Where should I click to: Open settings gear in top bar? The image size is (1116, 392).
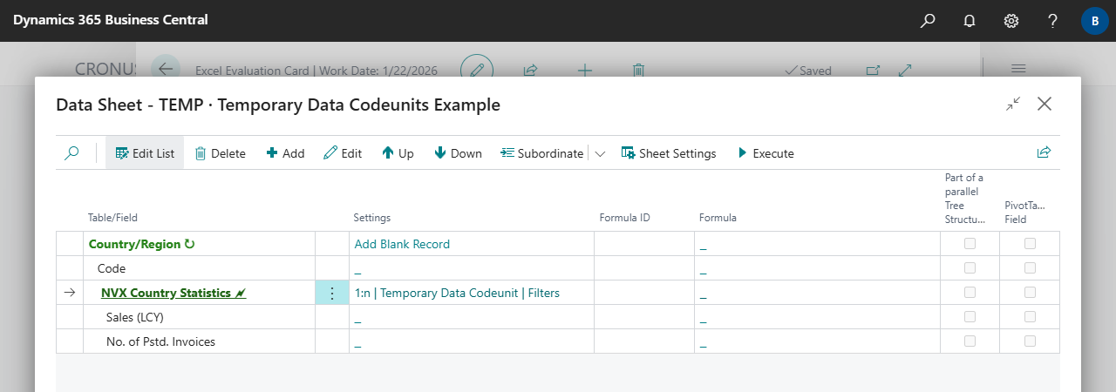1011,20
